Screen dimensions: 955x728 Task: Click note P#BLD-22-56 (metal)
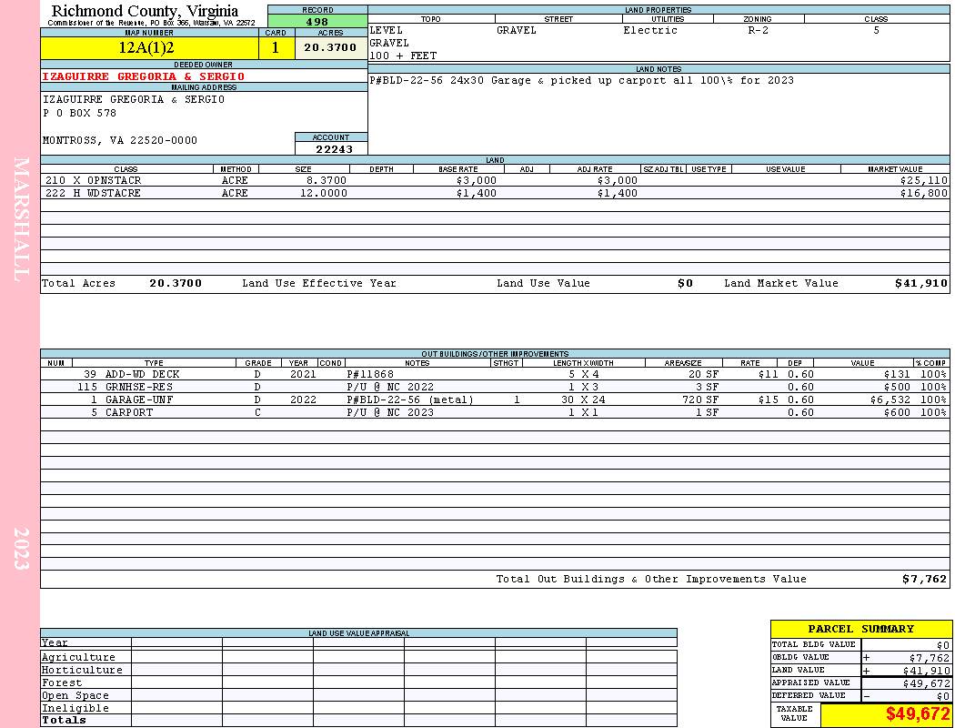pos(410,400)
